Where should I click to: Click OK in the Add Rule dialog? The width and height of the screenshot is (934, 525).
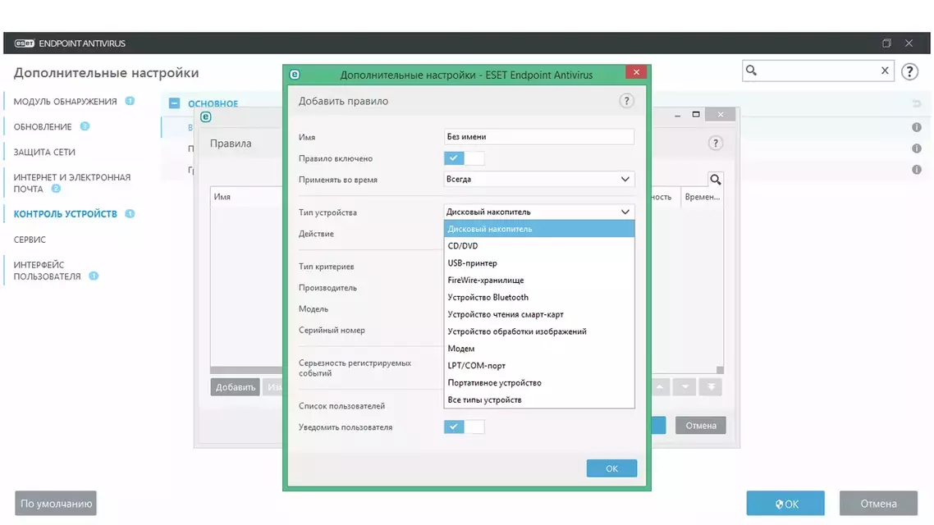(x=611, y=468)
